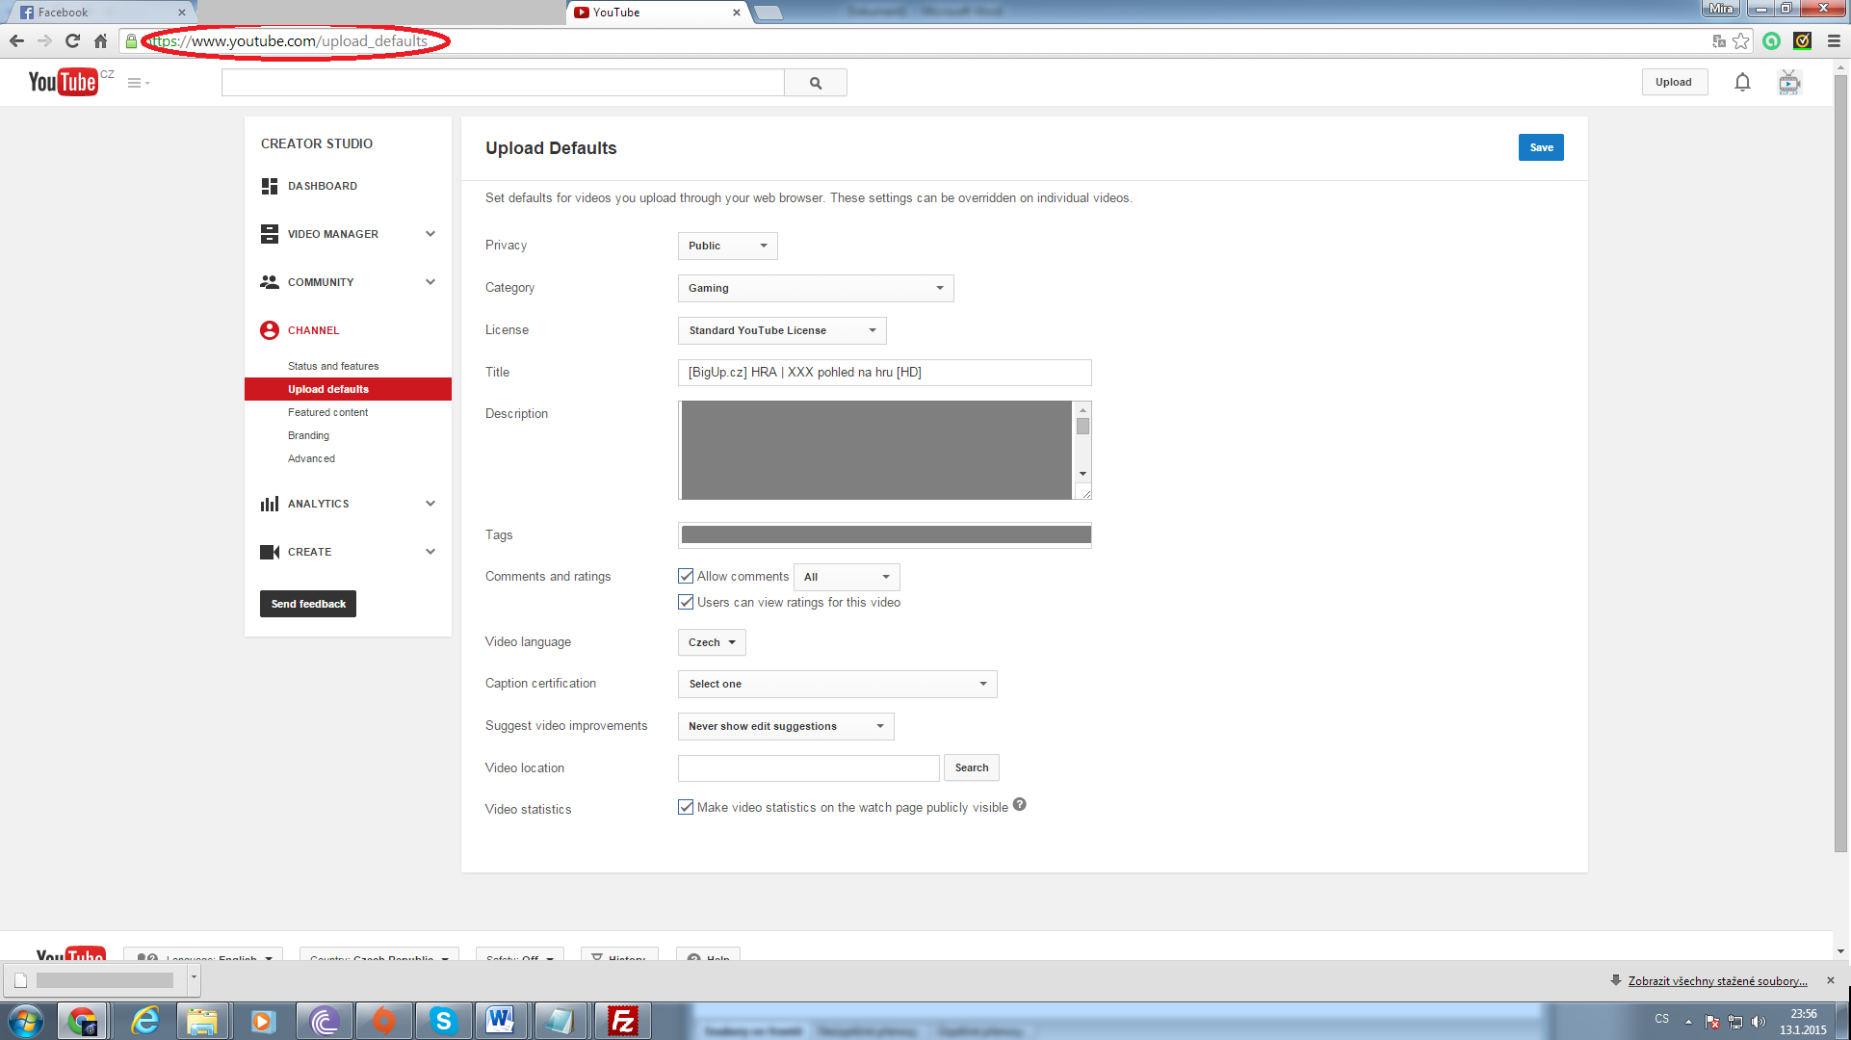Click the Tags input field

[x=884, y=534]
